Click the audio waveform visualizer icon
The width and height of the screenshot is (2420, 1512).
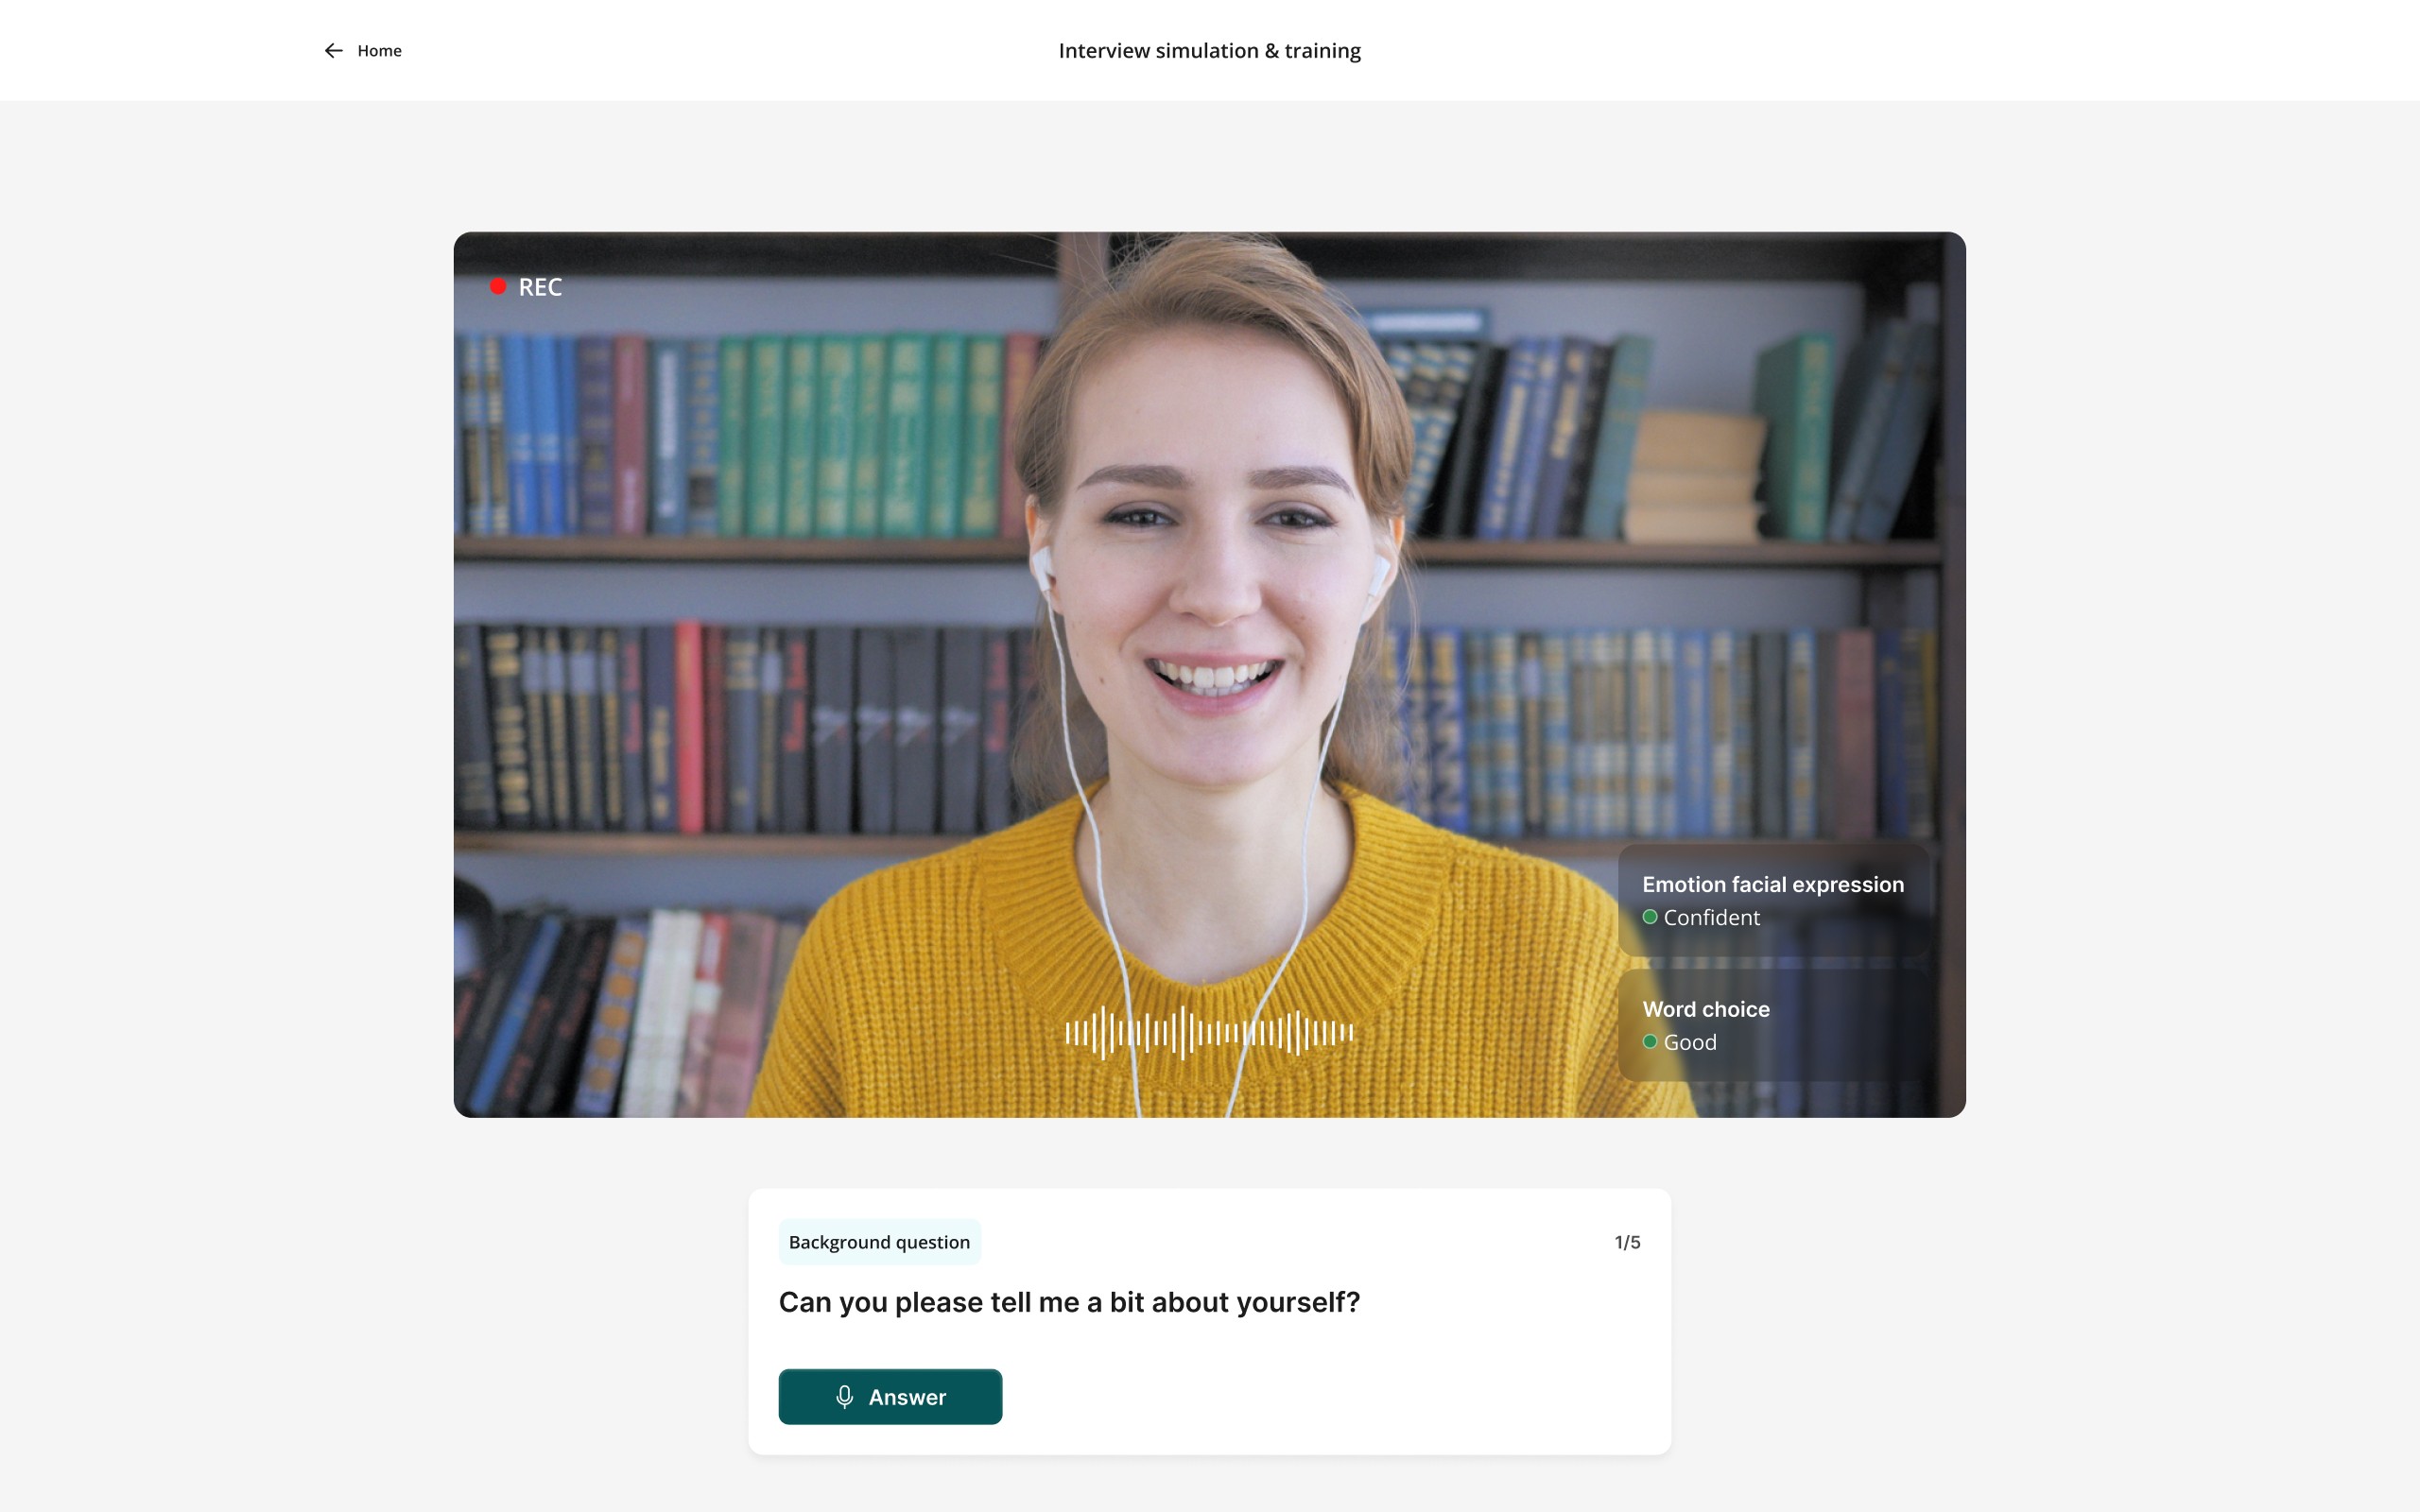point(1207,1029)
